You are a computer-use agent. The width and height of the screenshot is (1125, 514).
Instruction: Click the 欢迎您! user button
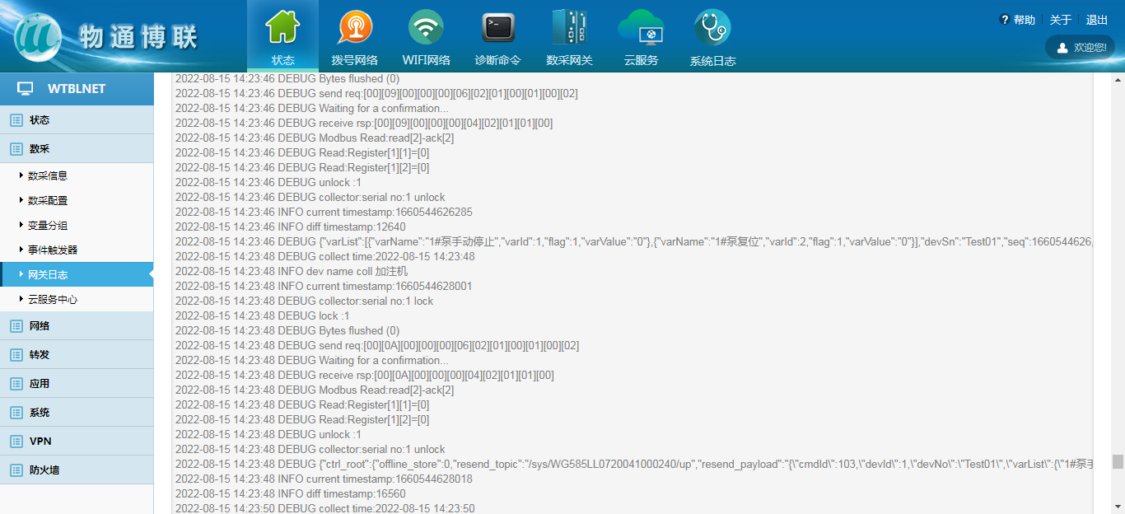1081,48
